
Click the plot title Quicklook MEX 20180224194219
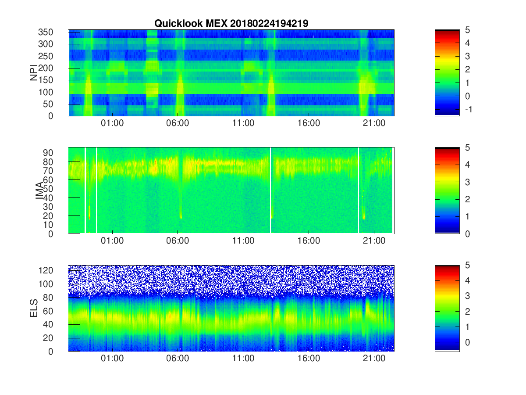coord(231,24)
